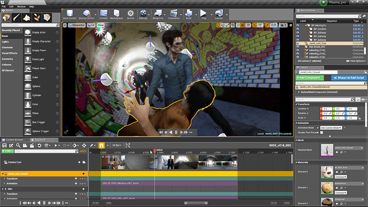
Task: Open the Window menu
Action: point(21,7)
